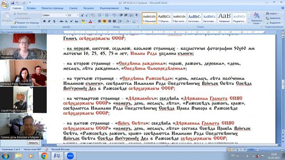Toggle underline (Ч) formatting
The width and height of the screenshot is (285, 160).
[x=54, y=21]
